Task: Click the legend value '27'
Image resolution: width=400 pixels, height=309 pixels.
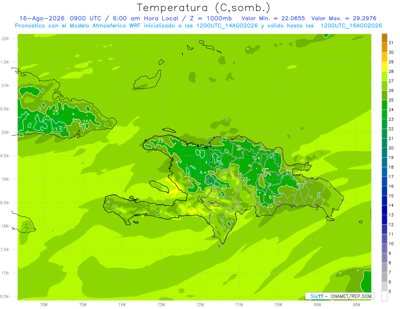Action: 391,81
